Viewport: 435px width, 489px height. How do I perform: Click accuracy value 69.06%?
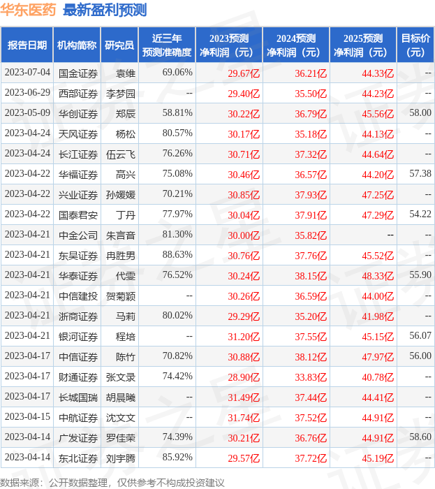click(x=177, y=73)
